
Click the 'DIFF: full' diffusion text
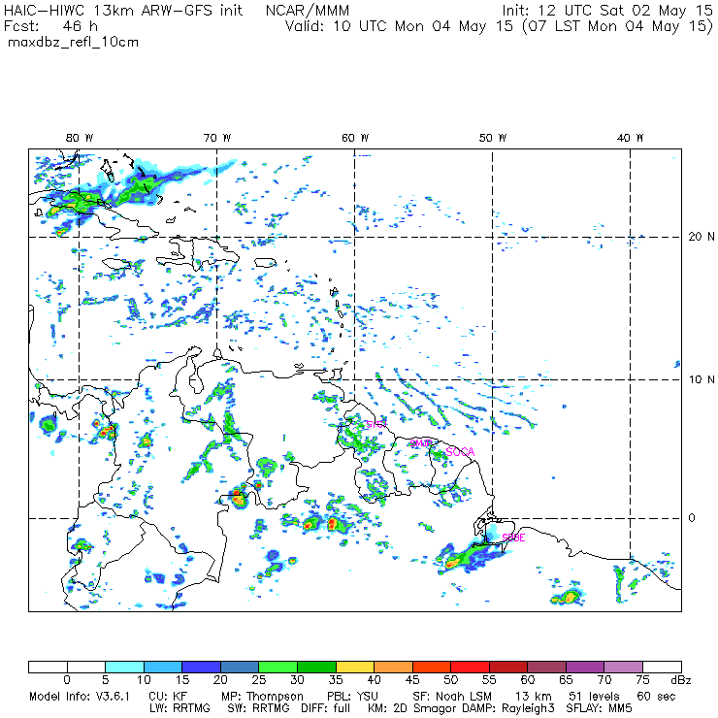tap(326, 708)
